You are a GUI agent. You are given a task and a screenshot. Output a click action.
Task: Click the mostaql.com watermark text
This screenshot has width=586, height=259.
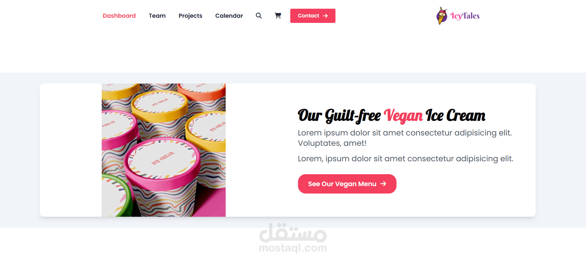pos(293,248)
